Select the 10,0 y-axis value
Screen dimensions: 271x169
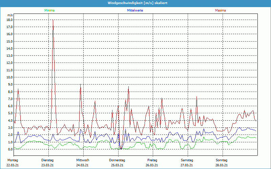[x=10, y=77]
